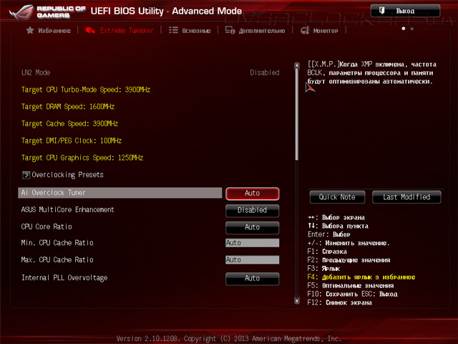The width and height of the screenshot is (458, 344).
Task: Select the Ai Overclock Tuner row
Action: pyautogui.click(x=120, y=193)
